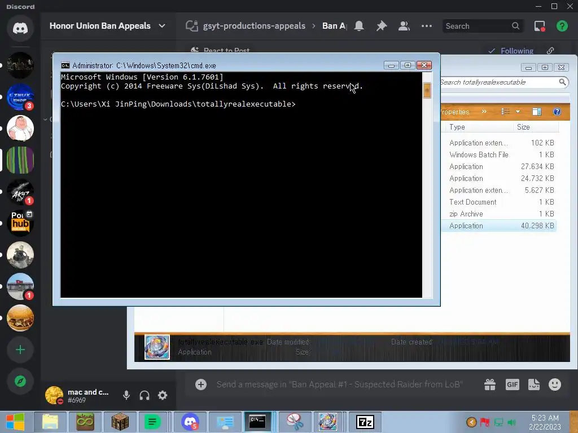This screenshot has height=433, width=578.
Task: Open the burger server icon
Action: click(20, 318)
